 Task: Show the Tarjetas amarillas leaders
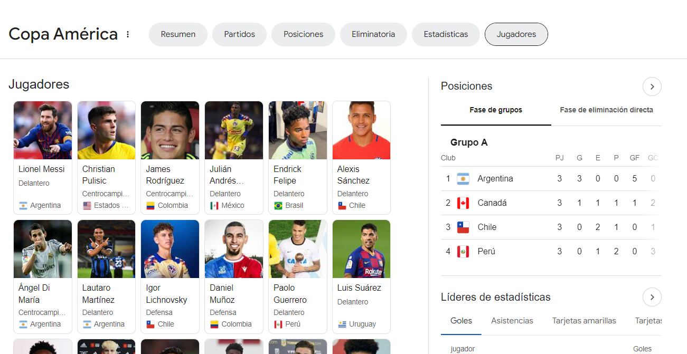[x=584, y=321]
